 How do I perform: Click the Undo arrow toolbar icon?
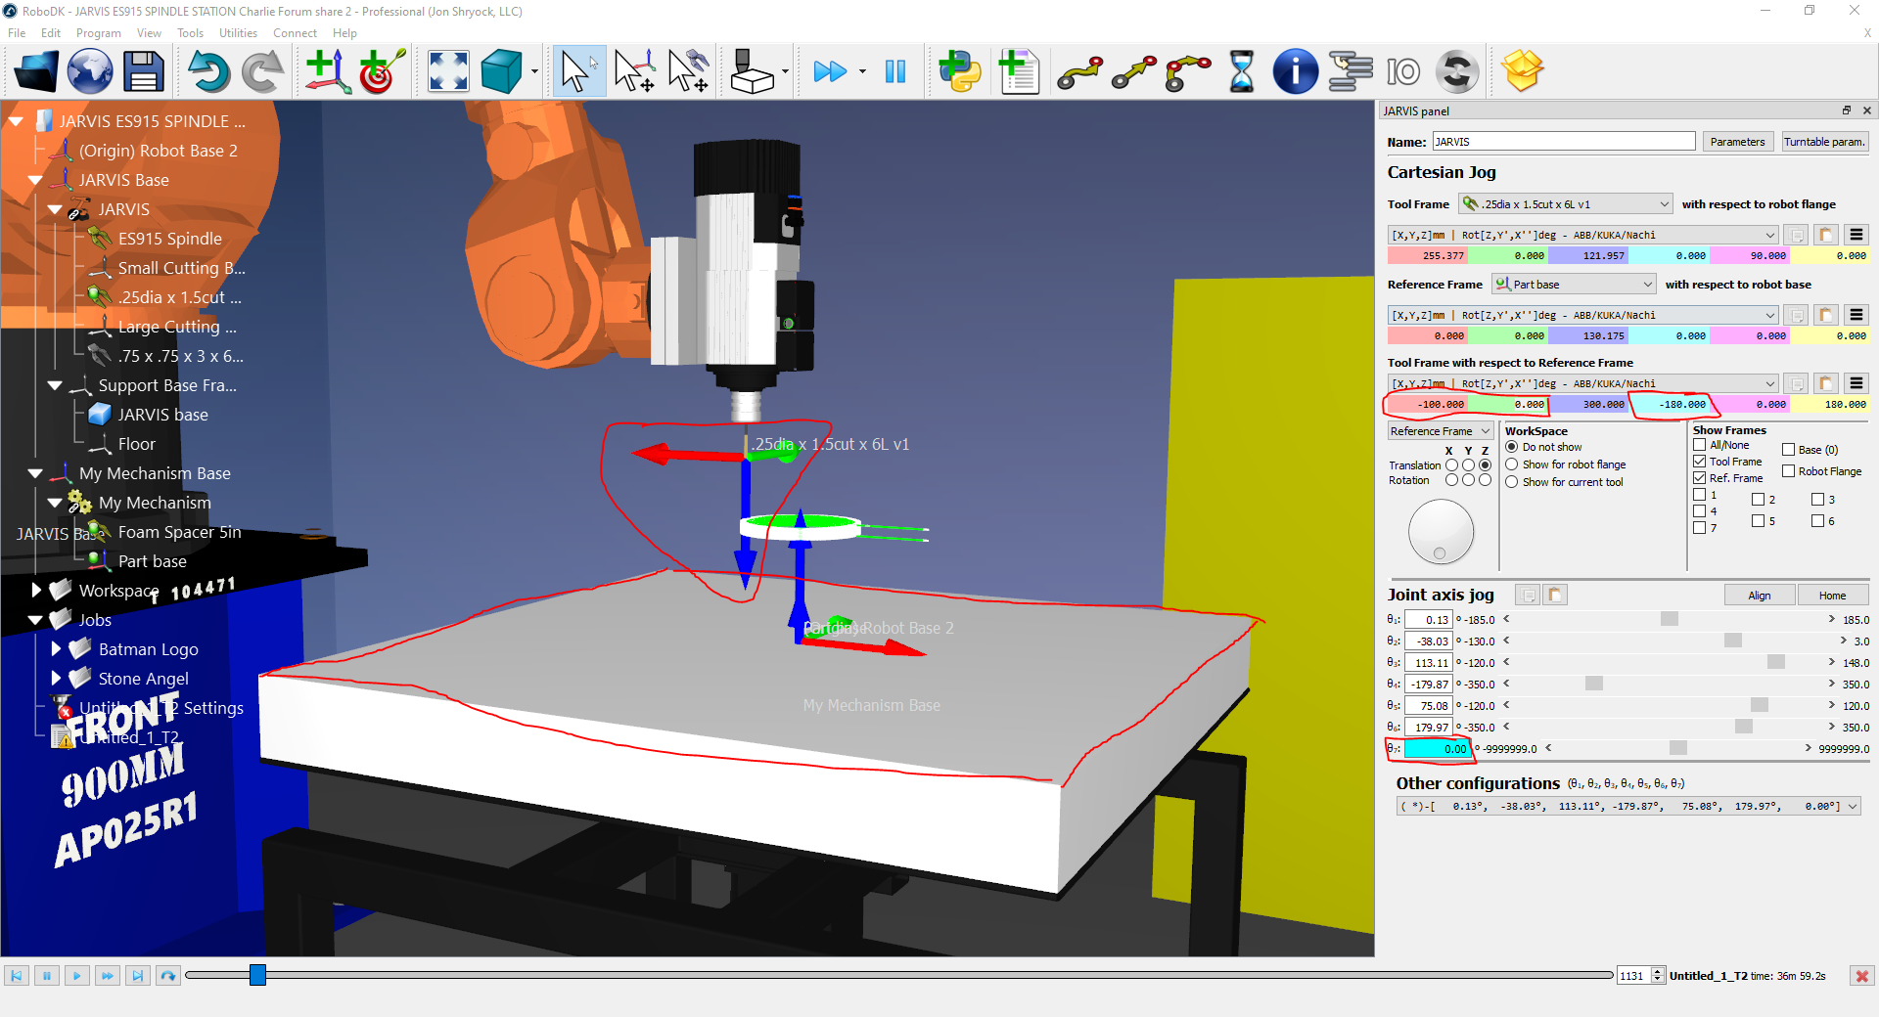pyautogui.click(x=207, y=71)
